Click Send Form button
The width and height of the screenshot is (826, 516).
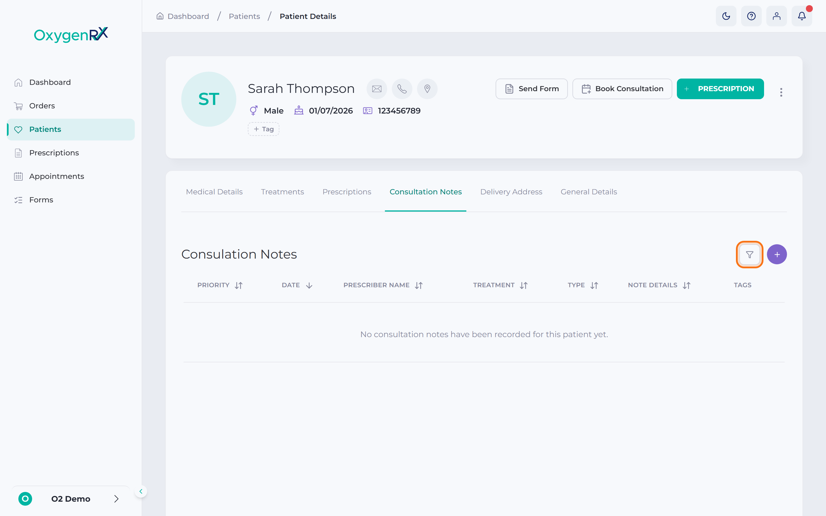[x=531, y=89]
